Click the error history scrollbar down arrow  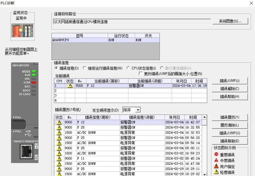point(204,174)
